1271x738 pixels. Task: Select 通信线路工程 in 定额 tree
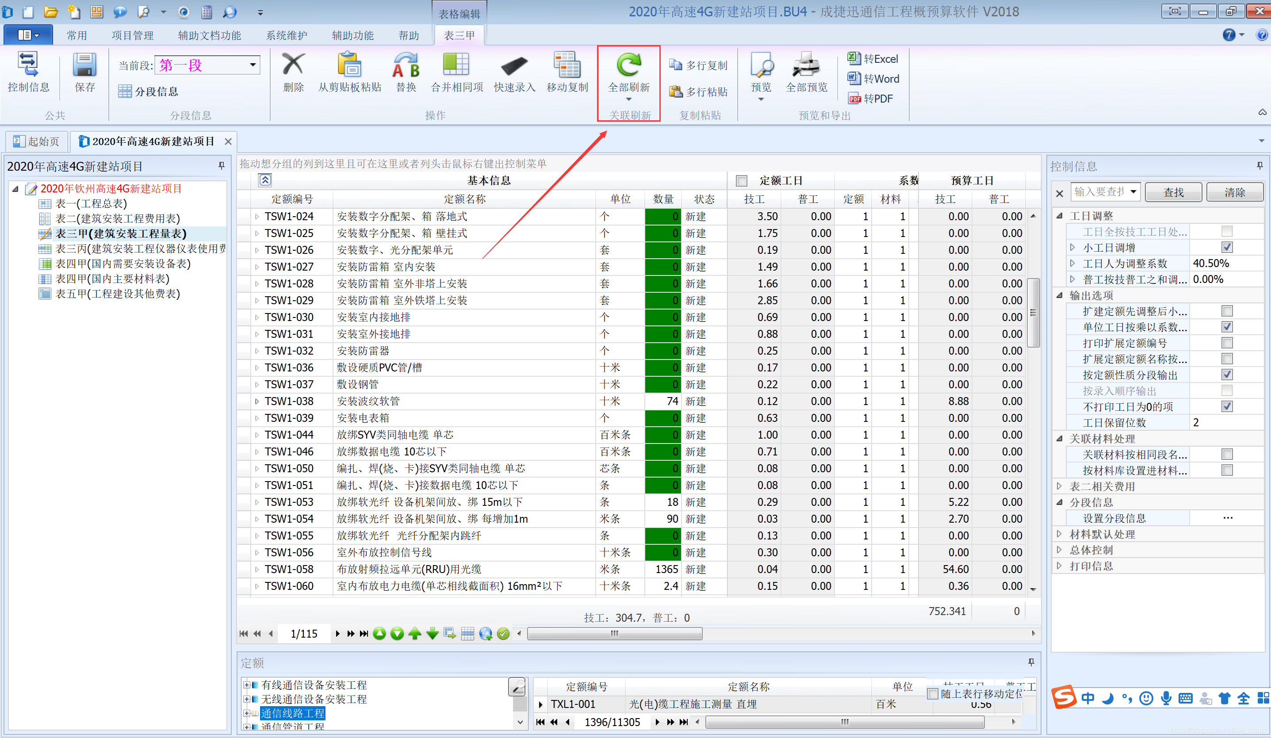[292, 713]
